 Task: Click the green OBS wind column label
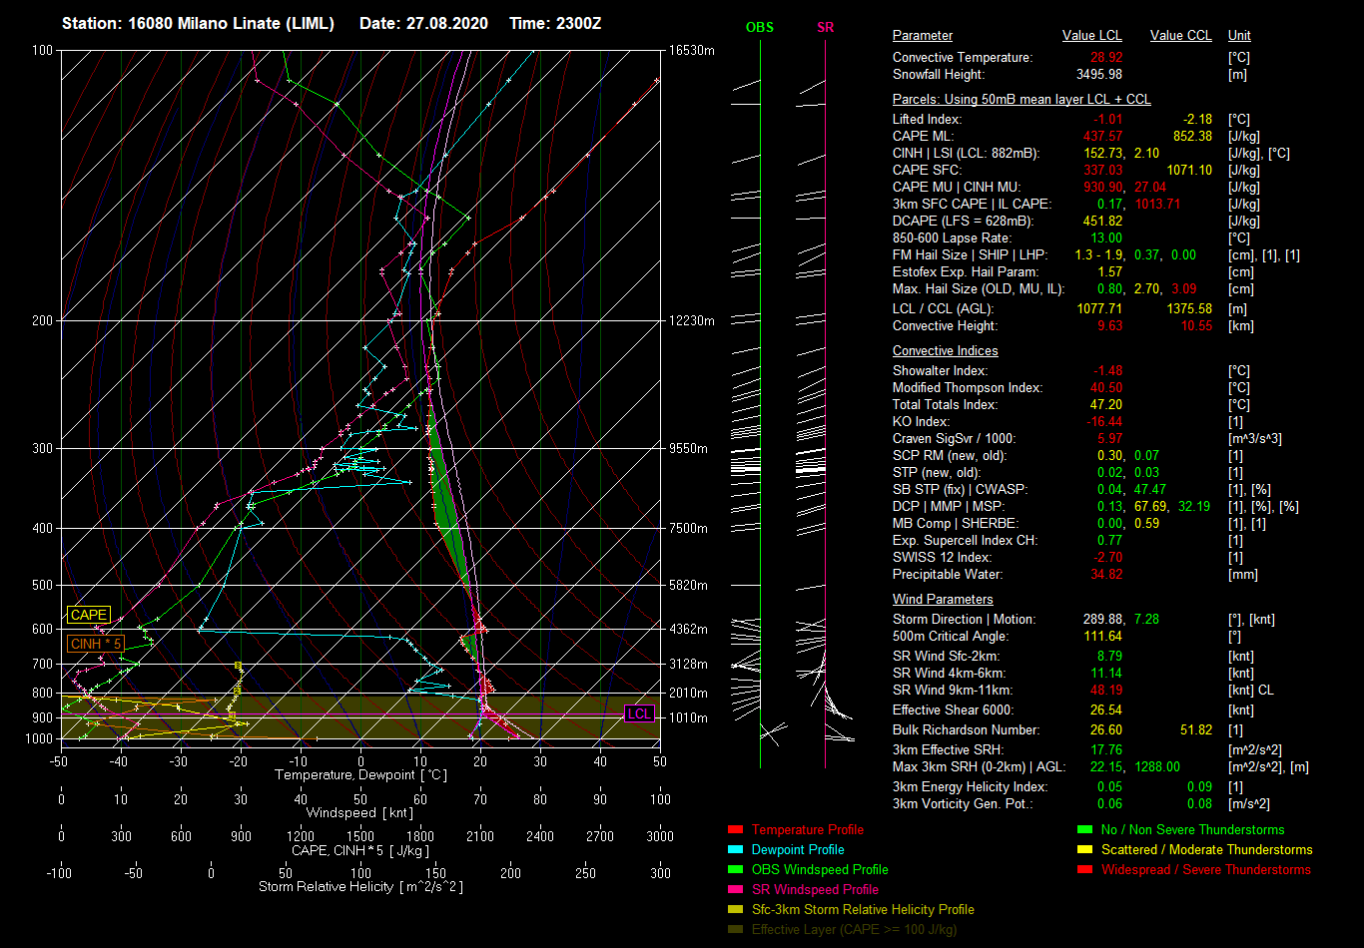(759, 27)
